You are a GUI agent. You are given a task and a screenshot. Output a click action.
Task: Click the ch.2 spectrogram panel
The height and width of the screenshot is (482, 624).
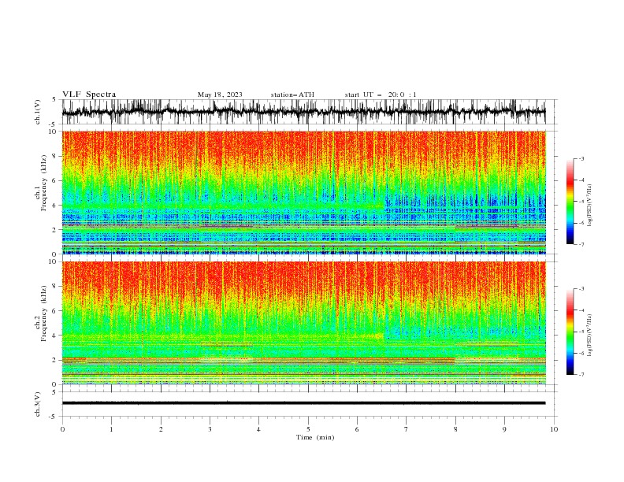coord(304,323)
